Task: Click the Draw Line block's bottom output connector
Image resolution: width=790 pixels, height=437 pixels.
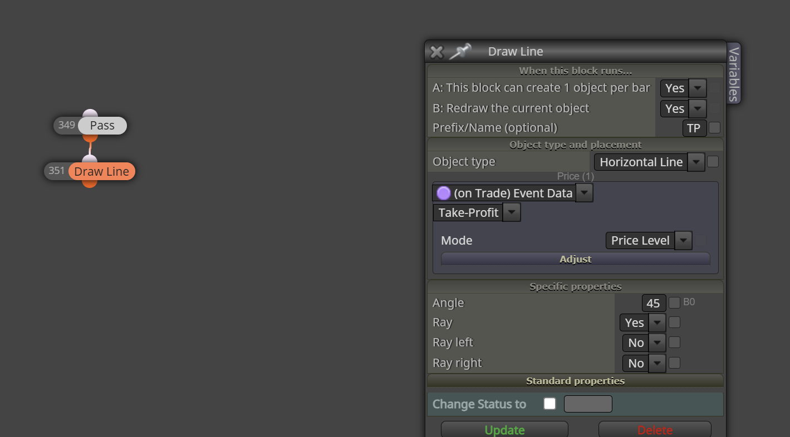Action: pos(90,183)
